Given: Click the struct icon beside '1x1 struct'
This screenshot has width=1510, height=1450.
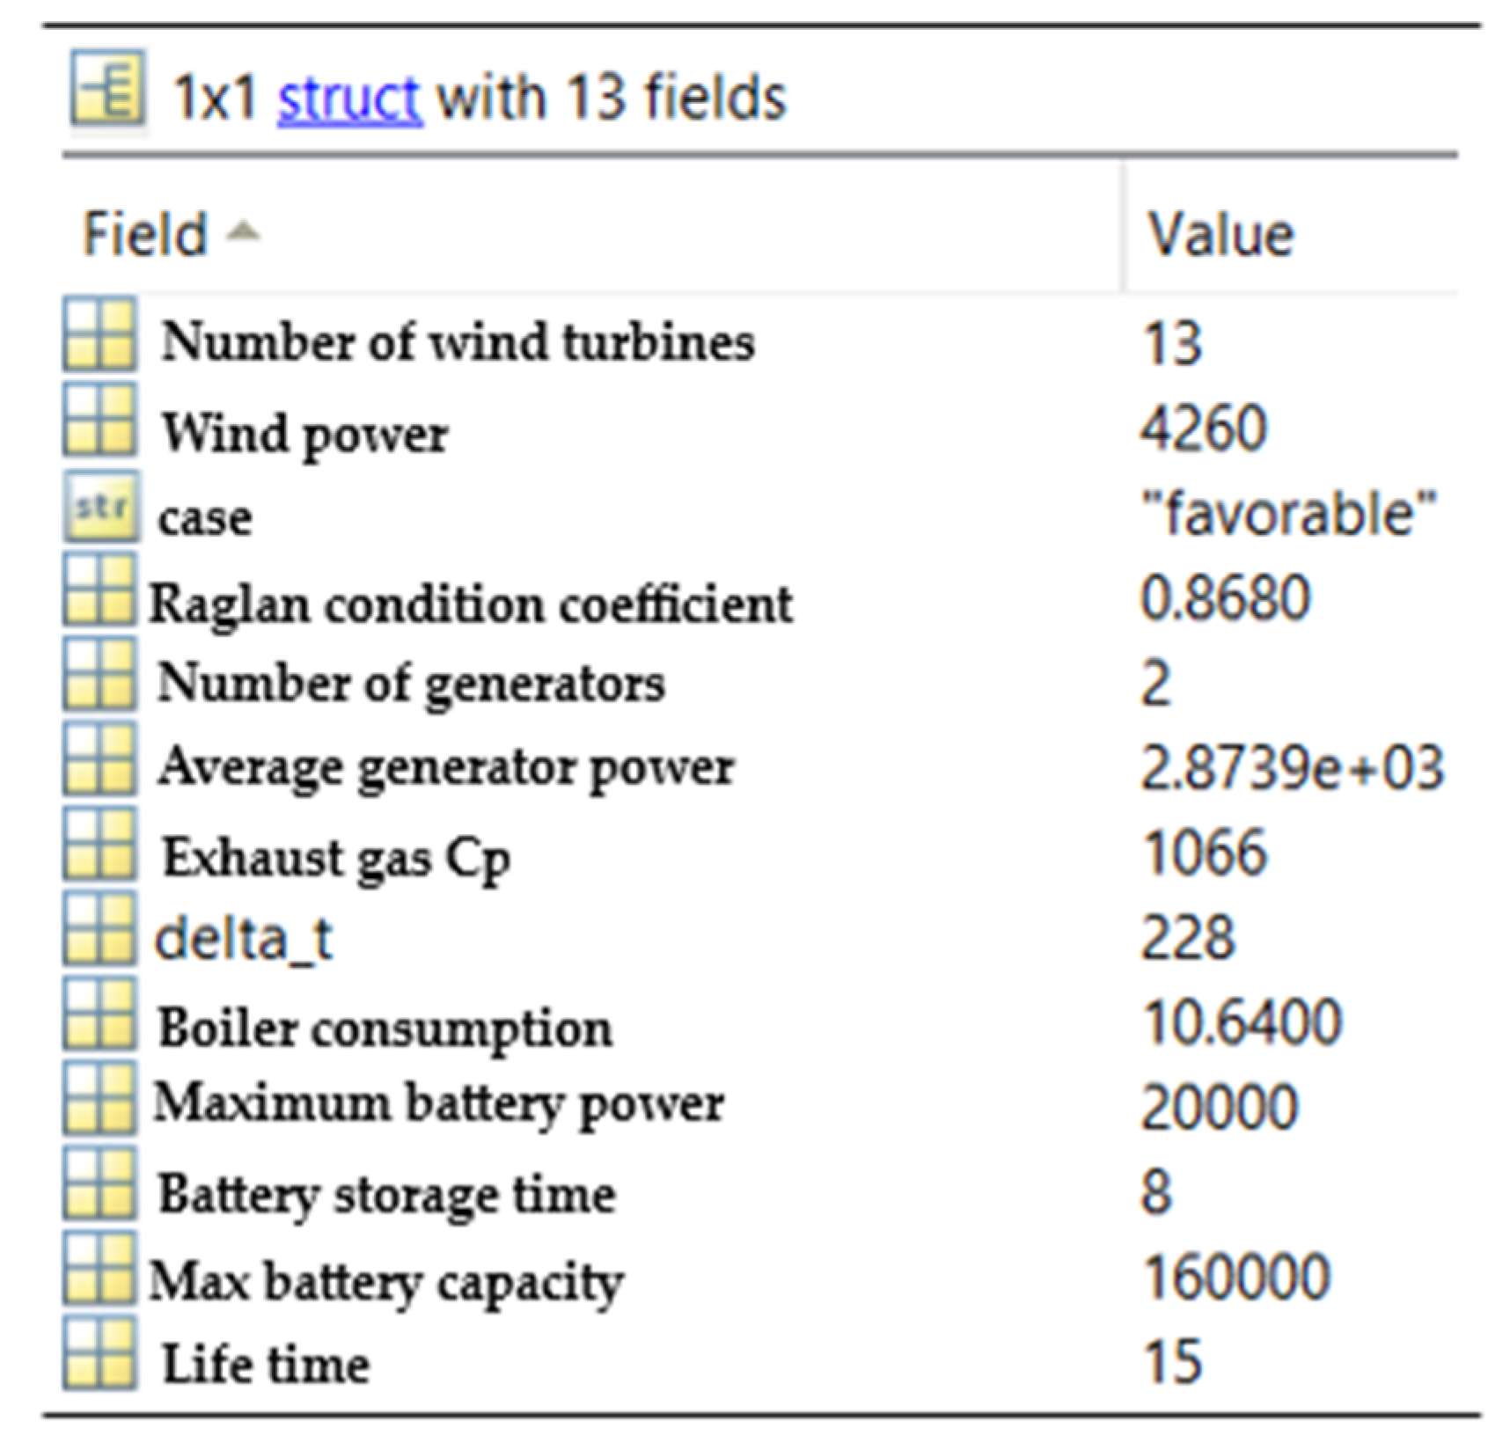Looking at the screenshot, I should tap(108, 88).
